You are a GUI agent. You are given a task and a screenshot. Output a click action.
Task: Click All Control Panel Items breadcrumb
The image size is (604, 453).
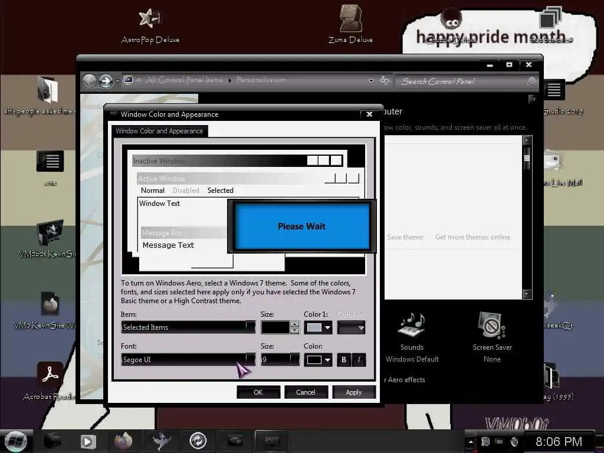pos(184,80)
